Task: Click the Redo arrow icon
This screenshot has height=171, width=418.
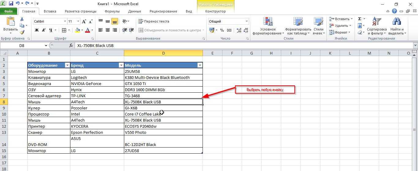Action: 28,4
